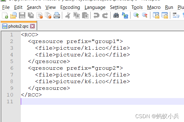
Task: Click the picture/k1.ico file line
Action: coord(82,48)
